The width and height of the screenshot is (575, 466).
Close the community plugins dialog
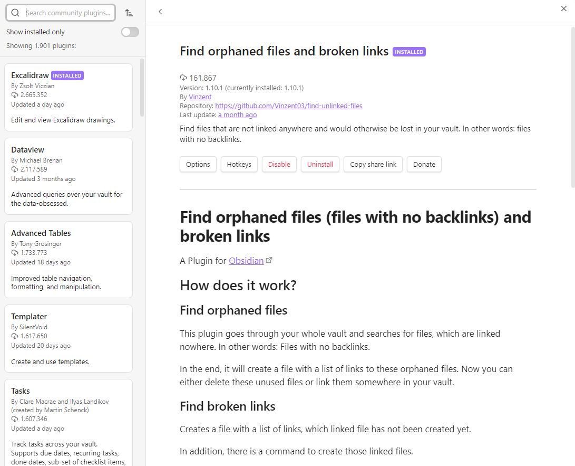563,8
